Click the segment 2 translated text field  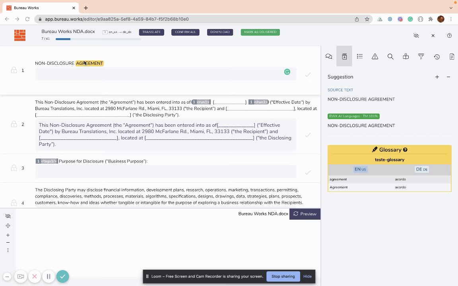[166, 135]
